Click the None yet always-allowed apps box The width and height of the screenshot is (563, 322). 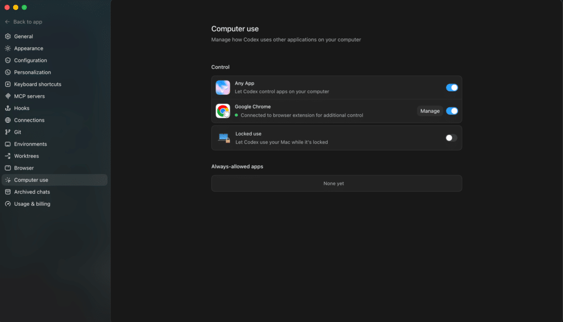point(336,183)
